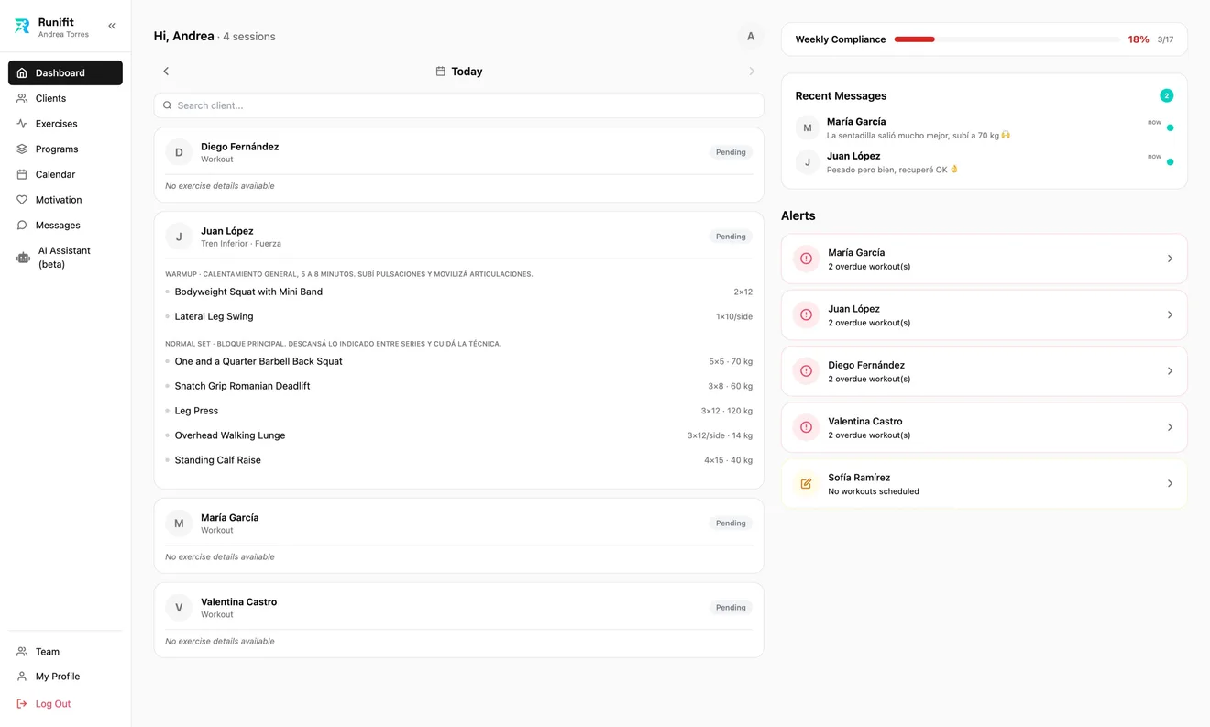
Task: Click Valentina Castro avatar V
Action: click(x=179, y=608)
